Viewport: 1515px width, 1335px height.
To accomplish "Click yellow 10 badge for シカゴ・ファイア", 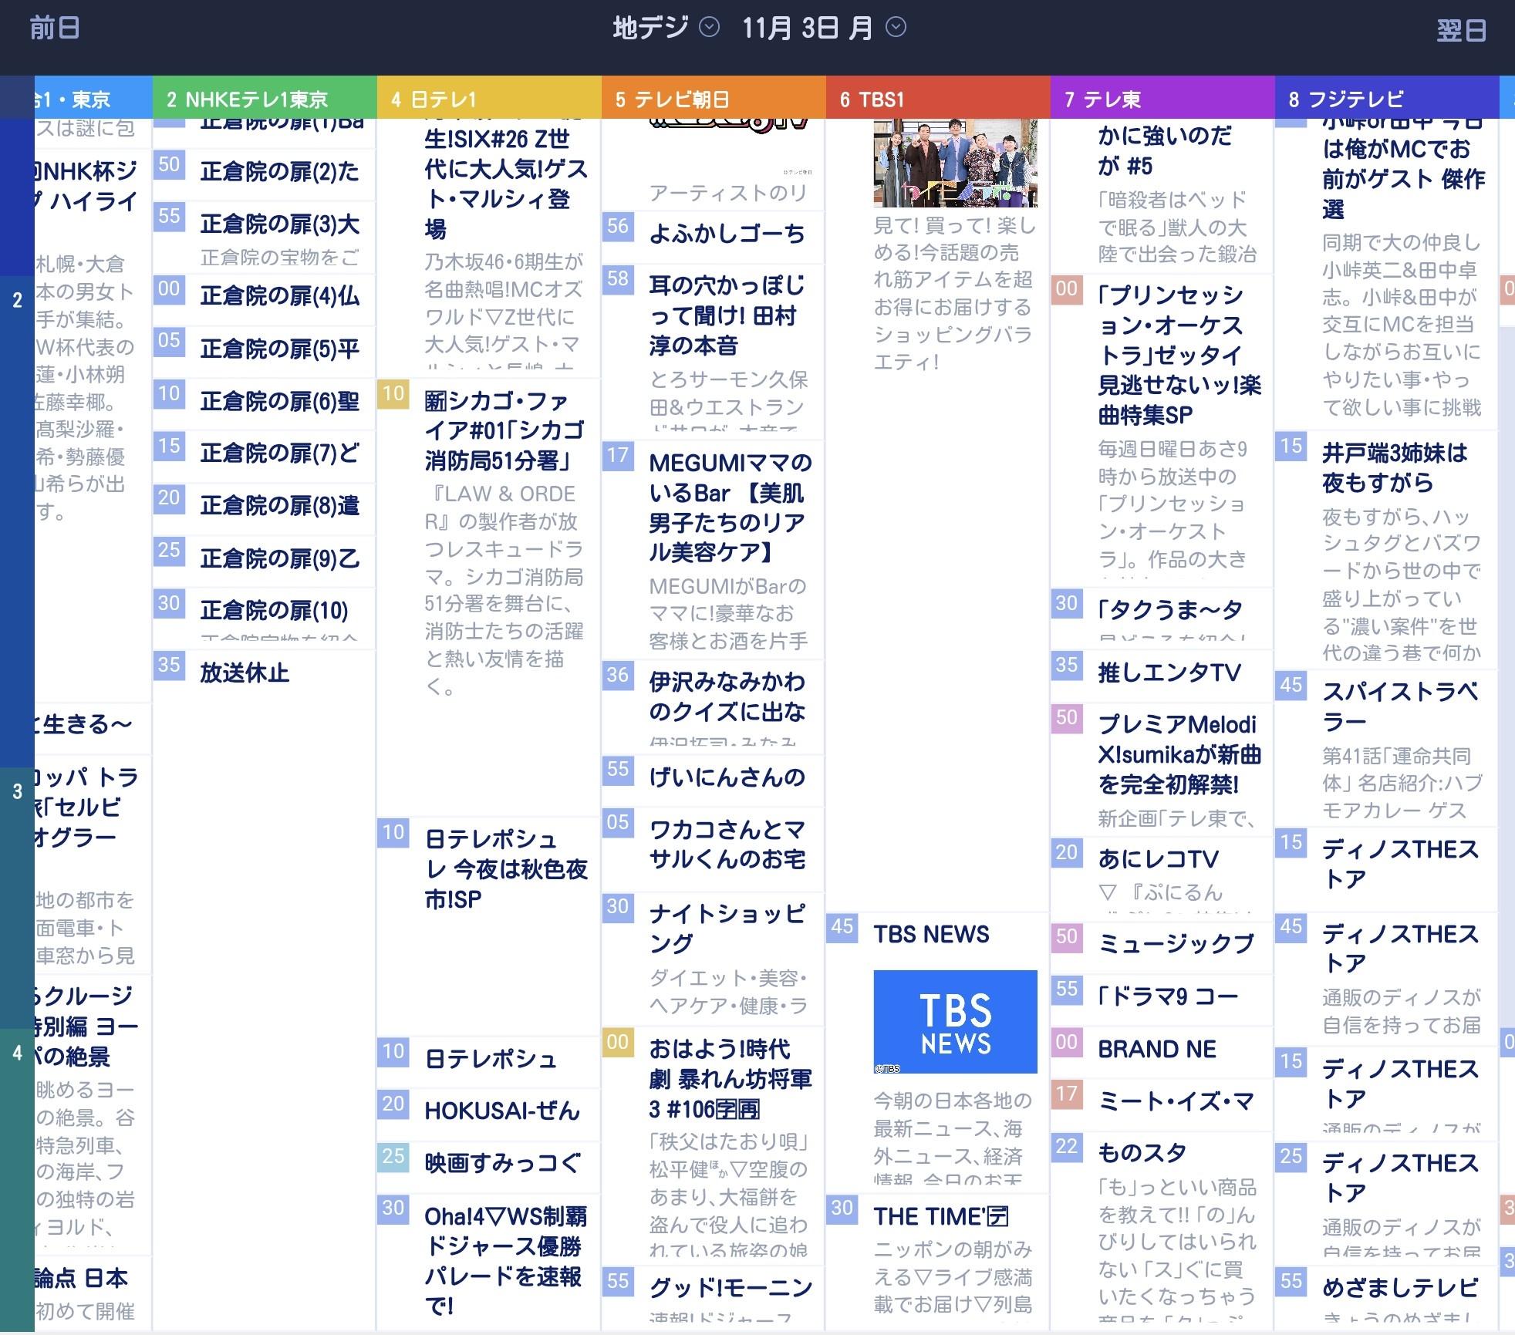I will [393, 394].
